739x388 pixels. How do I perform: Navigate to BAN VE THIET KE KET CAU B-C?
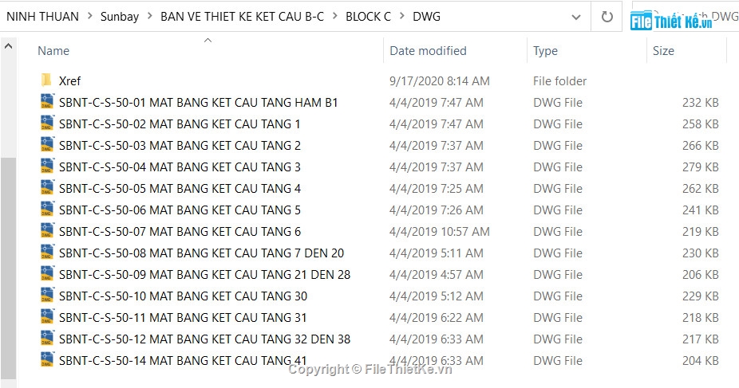(x=243, y=17)
